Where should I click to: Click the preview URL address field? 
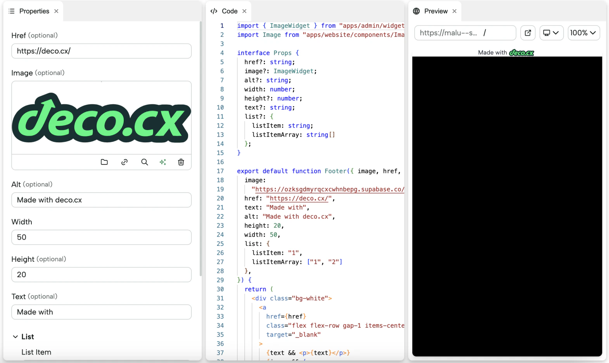coord(465,33)
